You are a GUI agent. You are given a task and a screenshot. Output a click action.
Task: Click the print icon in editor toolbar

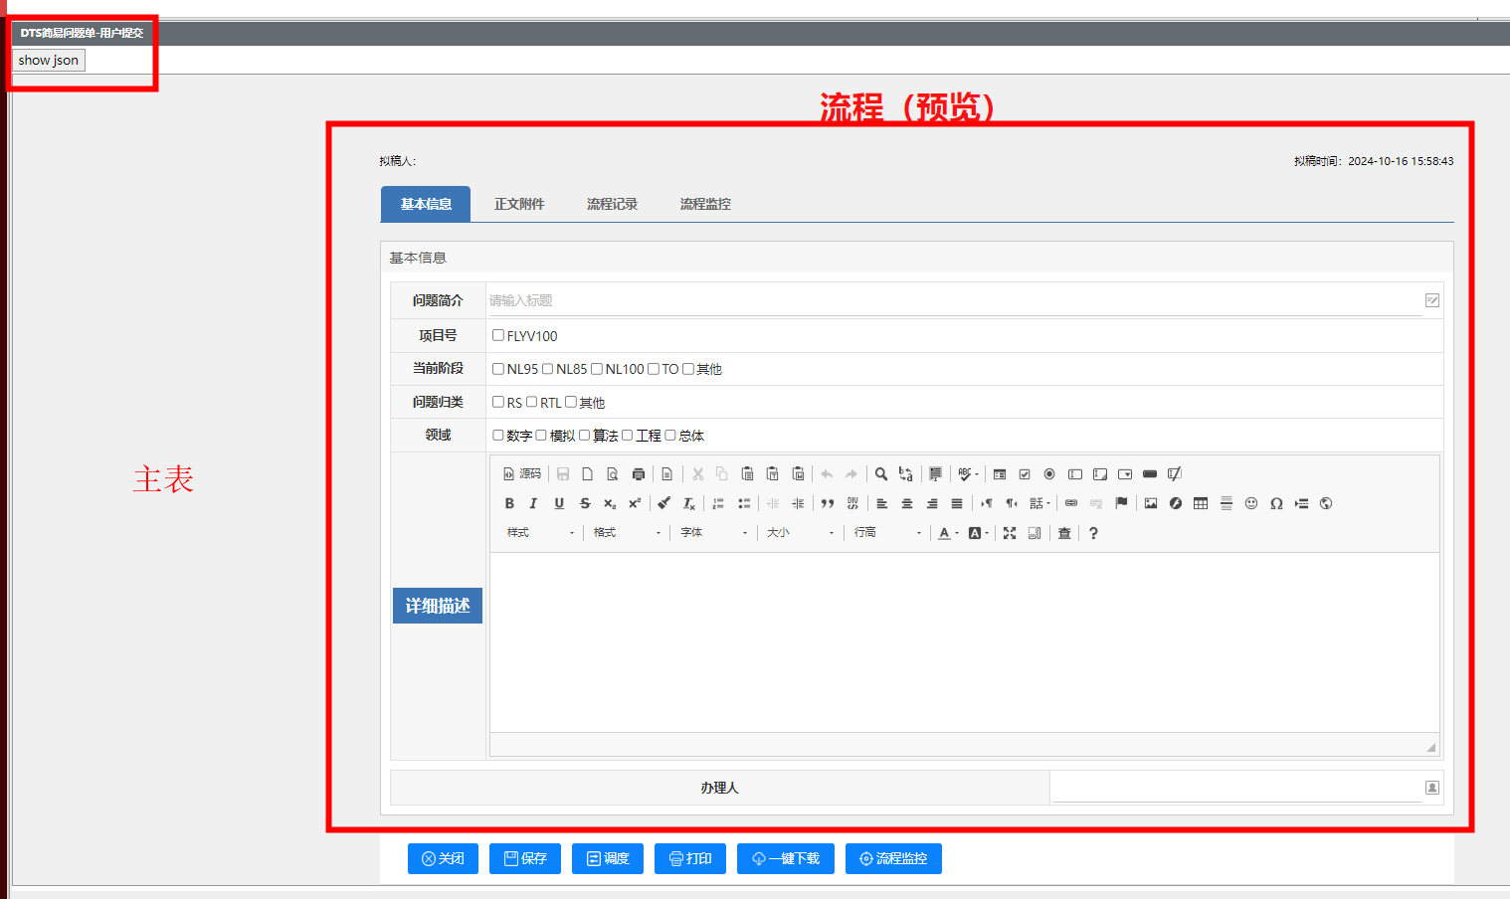(x=639, y=474)
